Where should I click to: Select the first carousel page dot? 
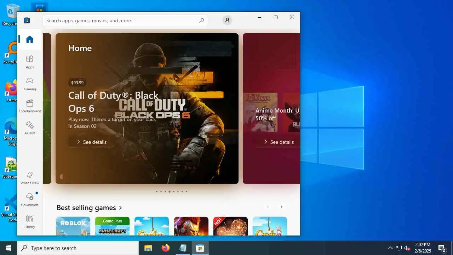157,192
